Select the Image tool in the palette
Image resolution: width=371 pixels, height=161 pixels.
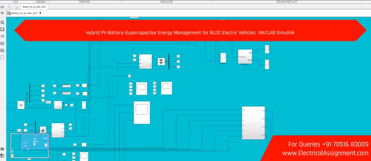[x=2, y=50]
